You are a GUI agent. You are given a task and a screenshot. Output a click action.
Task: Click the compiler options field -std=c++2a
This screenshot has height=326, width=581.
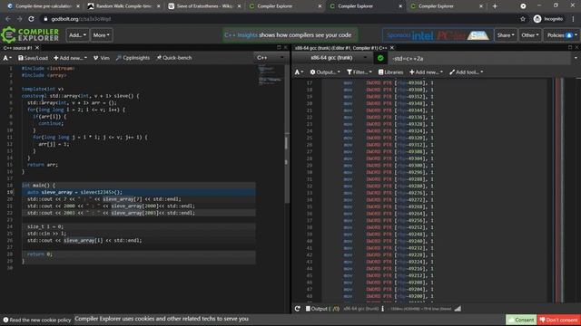[480, 58]
